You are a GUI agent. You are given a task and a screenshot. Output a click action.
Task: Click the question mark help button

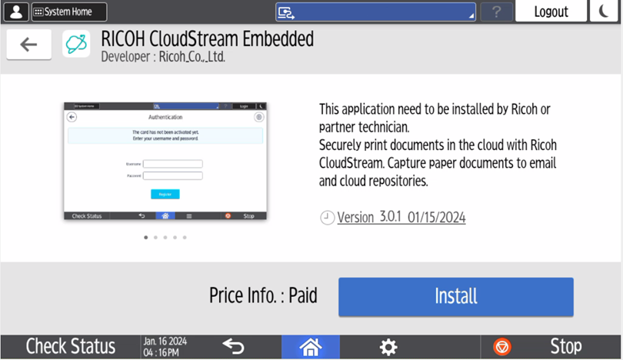(496, 12)
